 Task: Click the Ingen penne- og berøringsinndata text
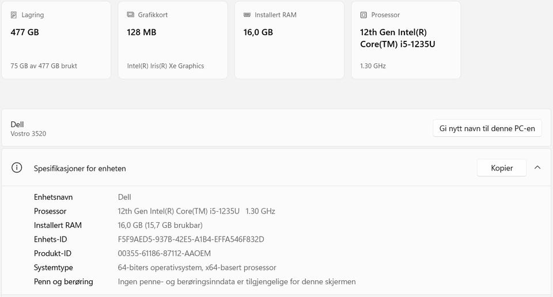coord(237,281)
